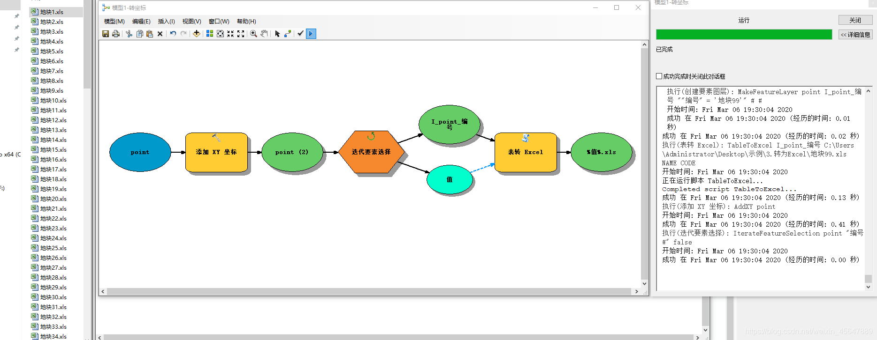This screenshot has height=340, width=877.
Task: Select the 添加 XY 坐标 tool node
Action: (x=216, y=152)
